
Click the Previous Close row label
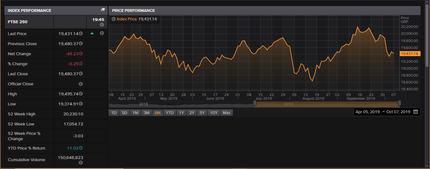click(x=22, y=44)
